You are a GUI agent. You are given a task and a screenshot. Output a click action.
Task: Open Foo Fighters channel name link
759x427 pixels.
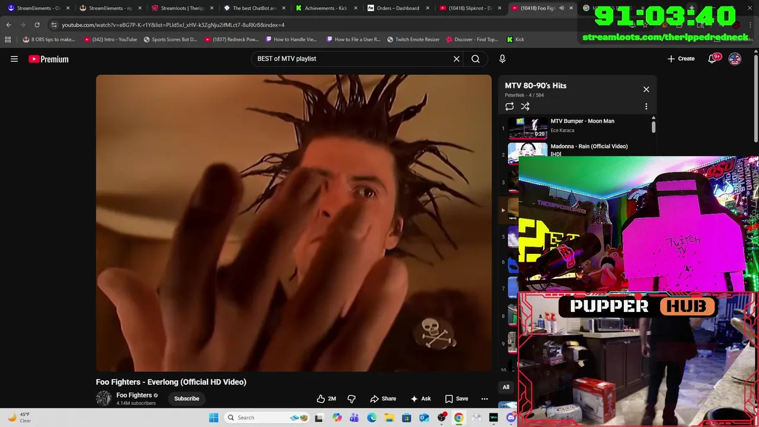point(134,395)
